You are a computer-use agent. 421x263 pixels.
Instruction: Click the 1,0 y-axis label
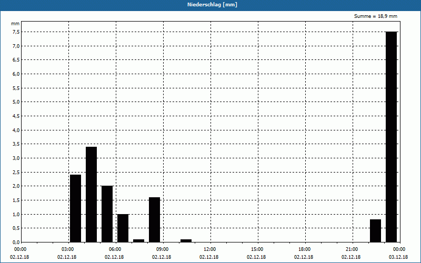[x=16, y=214]
